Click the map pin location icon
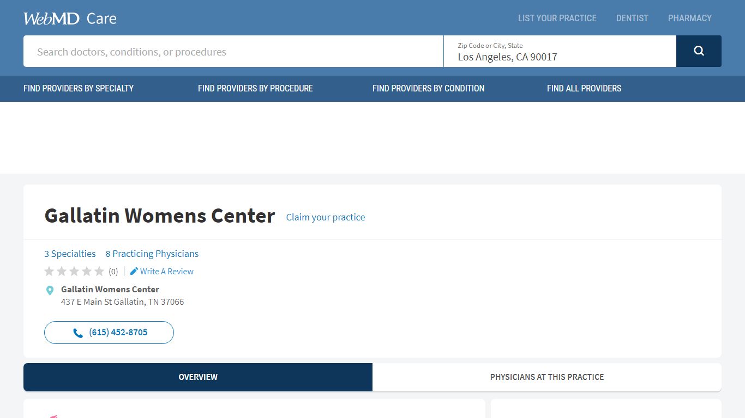The image size is (745, 418). (x=50, y=291)
